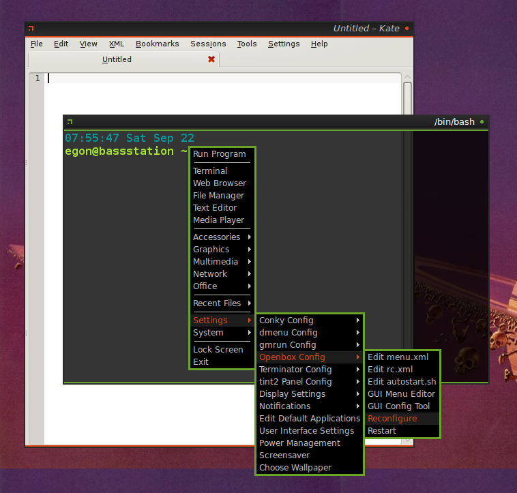Viewport: 517px width, 493px height.
Task: Open User Interface Settings
Action: 310,430
